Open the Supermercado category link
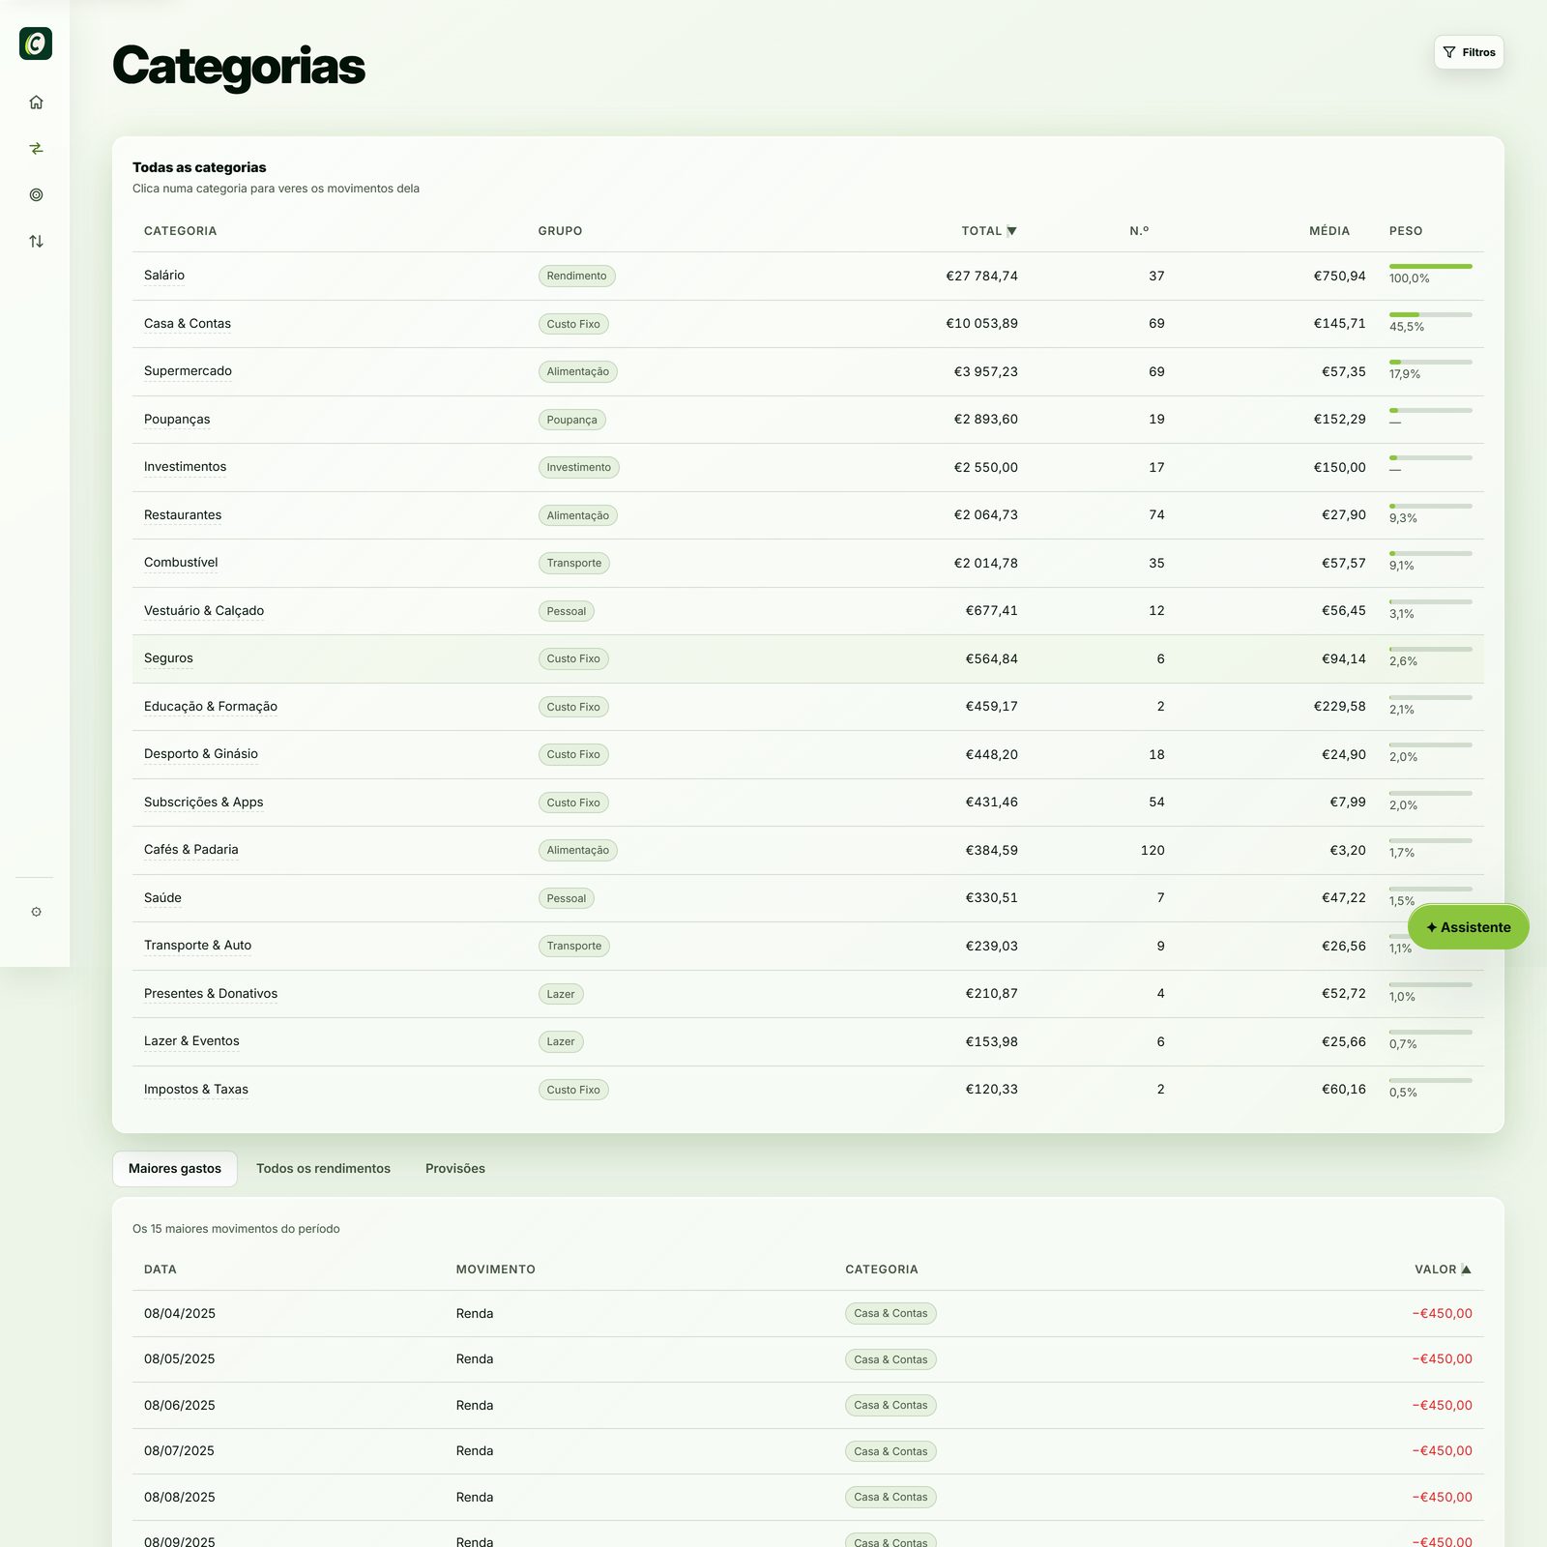Image resolution: width=1547 pixels, height=1547 pixels. tap(188, 371)
